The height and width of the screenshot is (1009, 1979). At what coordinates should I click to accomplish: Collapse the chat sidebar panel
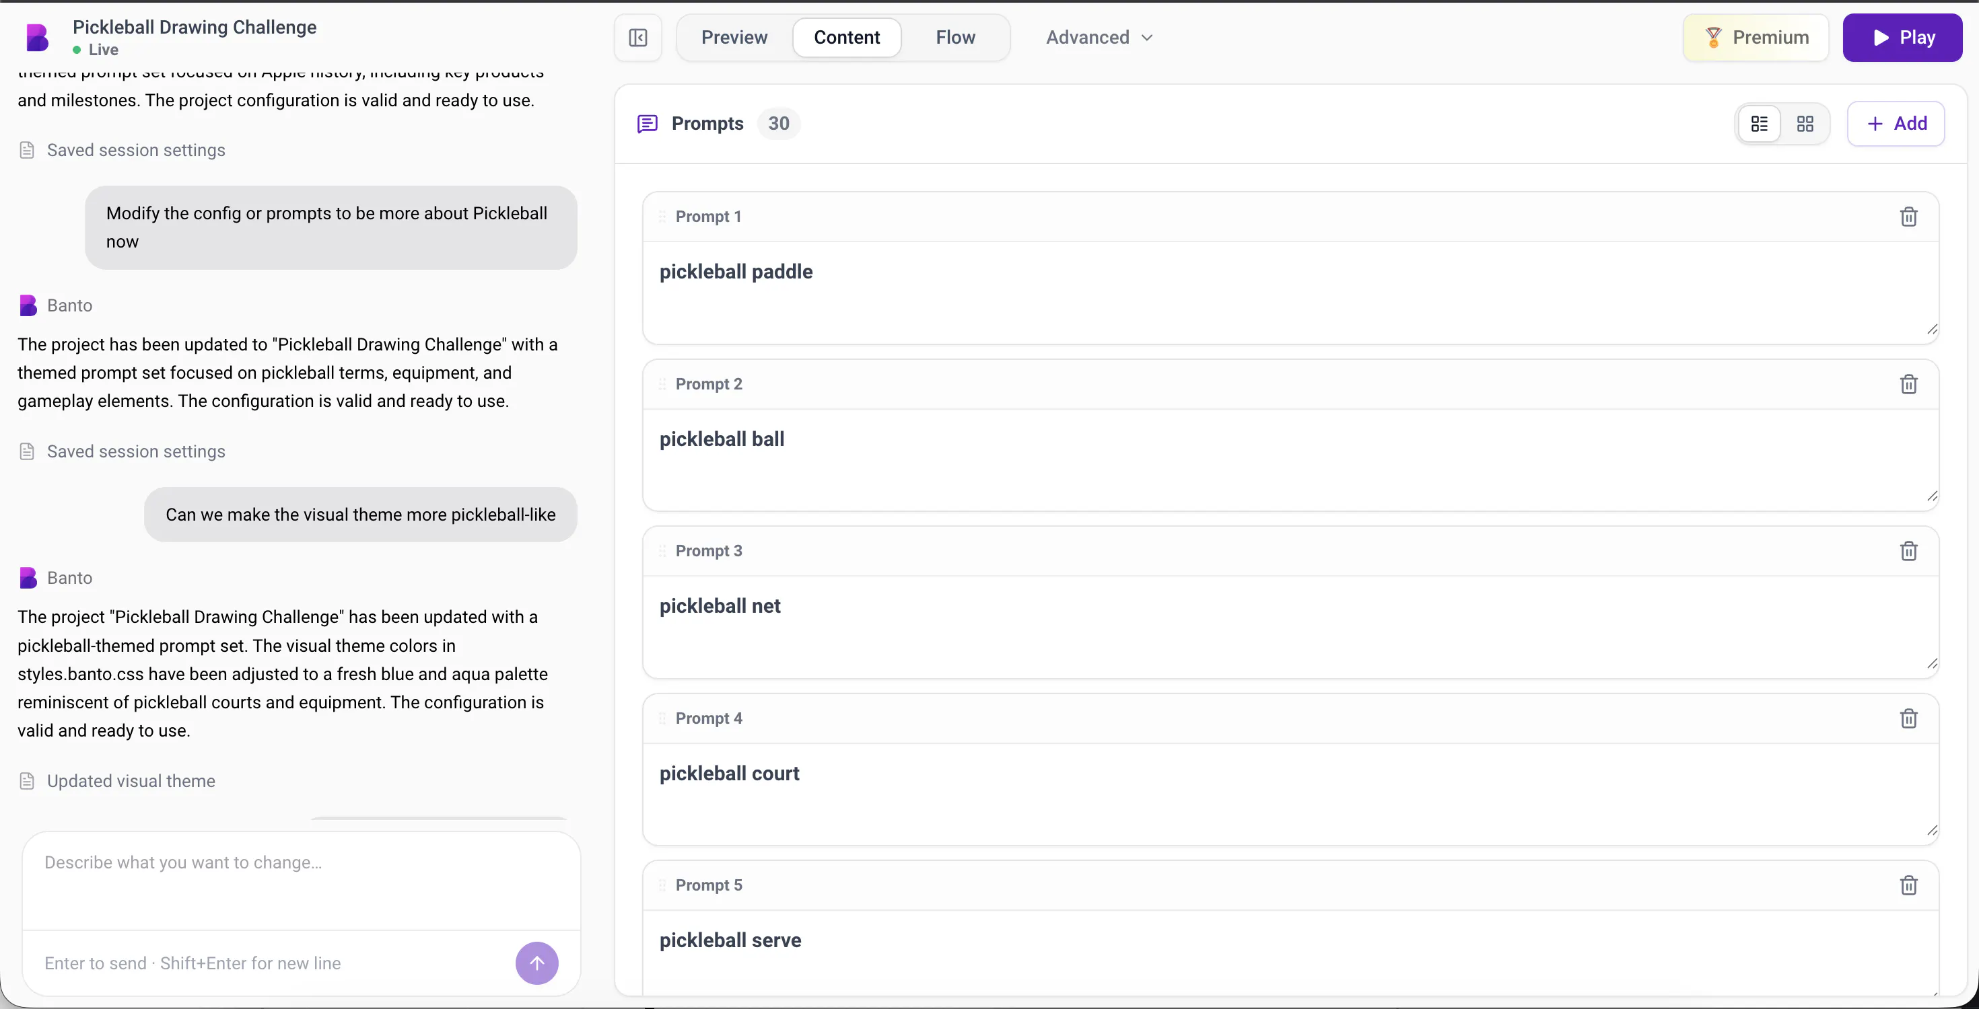pyautogui.click(x=637, y=38)
